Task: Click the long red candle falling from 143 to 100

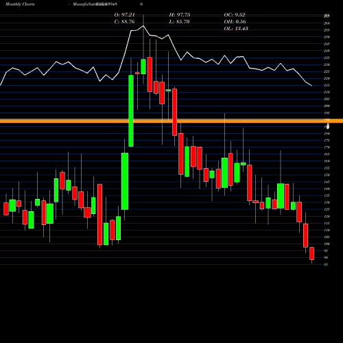Action: click(x=99, y=215)
